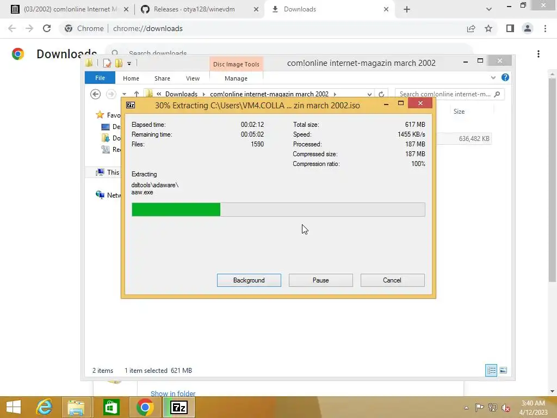Screen dimensions: 557x418
Task: Refresh the Explorer folder view
Action: point(381,94)
